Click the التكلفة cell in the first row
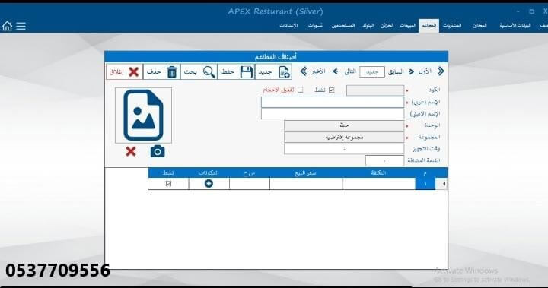548x288 pixels. coord(379,184)
